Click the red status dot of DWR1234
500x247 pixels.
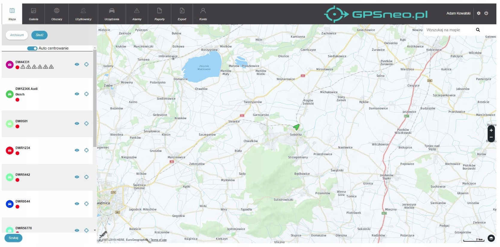(x=17, y=153)
